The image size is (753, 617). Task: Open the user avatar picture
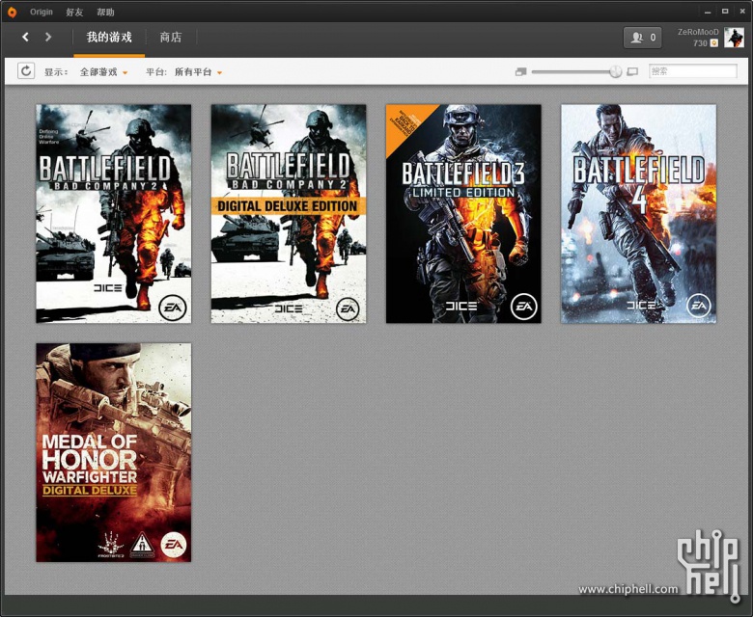pos(734,38)
